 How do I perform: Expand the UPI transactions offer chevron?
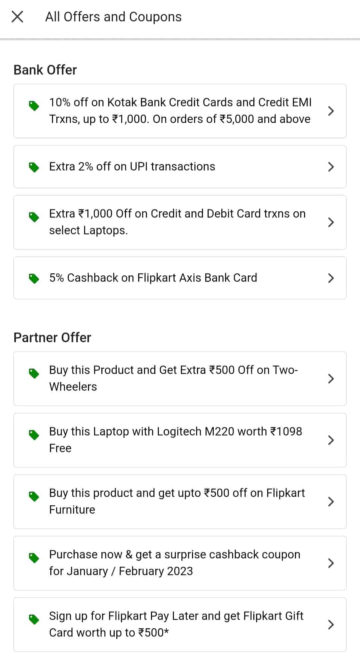click(331, 167)
